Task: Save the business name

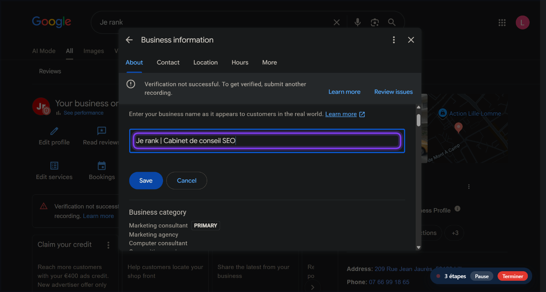Action: pyautogui.click(x=146, y=180)
